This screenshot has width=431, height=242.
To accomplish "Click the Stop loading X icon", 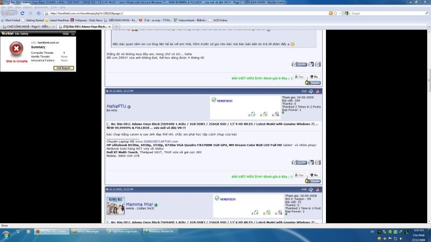I will (x=31, y=13).
